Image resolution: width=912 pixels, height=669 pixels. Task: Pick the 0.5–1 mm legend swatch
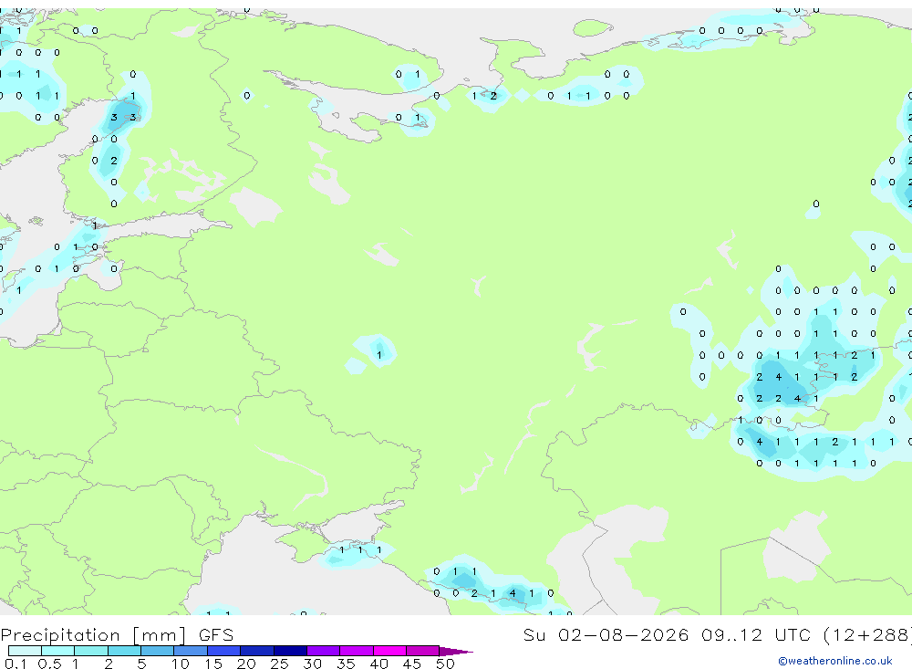(x=58, y=651)
